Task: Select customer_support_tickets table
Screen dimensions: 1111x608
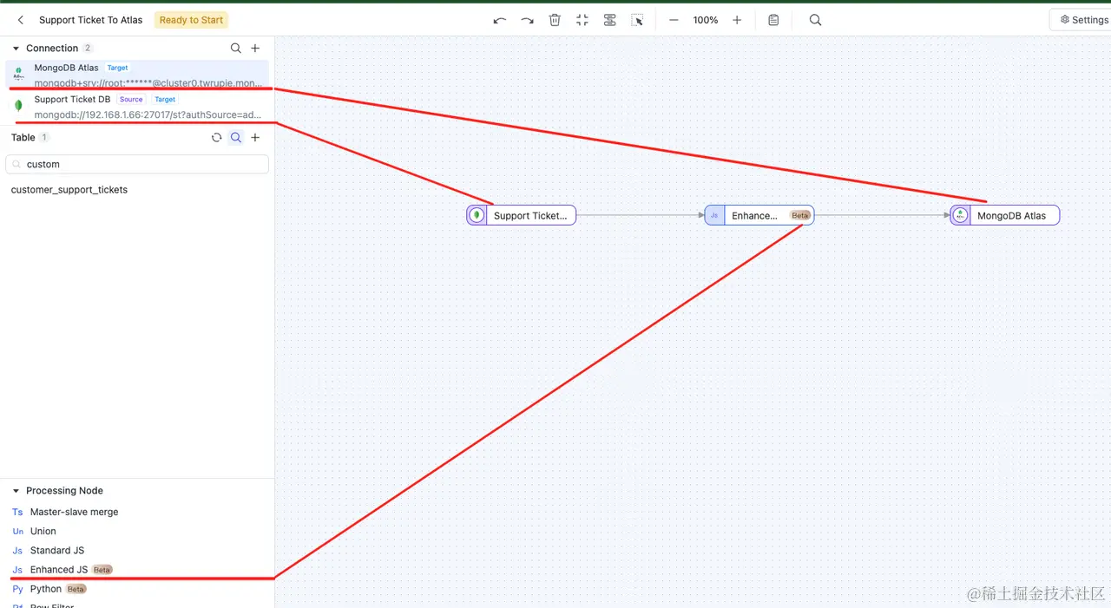Action: [69, 190]
